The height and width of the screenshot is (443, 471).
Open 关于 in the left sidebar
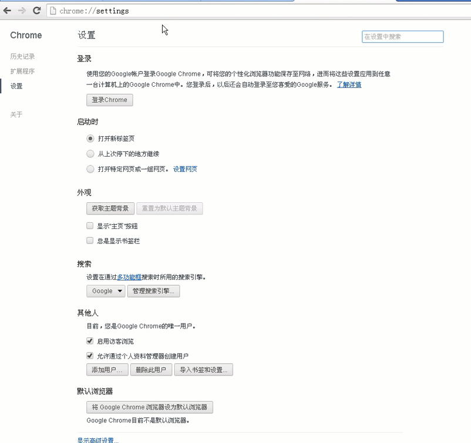point(16,114)
